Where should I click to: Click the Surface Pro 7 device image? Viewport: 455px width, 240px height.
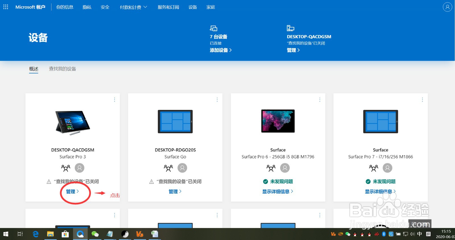point(381,122)
